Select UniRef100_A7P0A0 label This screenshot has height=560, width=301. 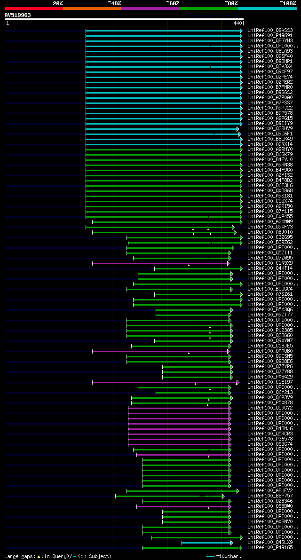[x=270, y=98]
